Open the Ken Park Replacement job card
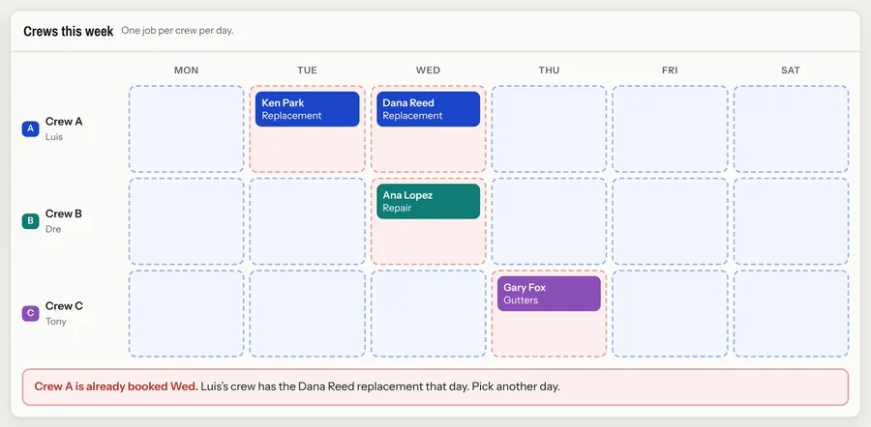Viewport: 871px width, 427px height. pyautogui.click(x=307, y=109)
